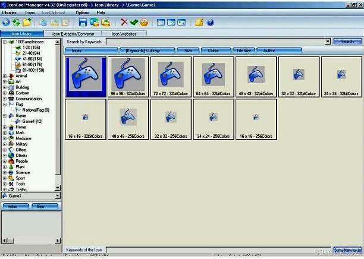
Task: Click the lower-left panel scroll right arrow
Action: (58, 241)
